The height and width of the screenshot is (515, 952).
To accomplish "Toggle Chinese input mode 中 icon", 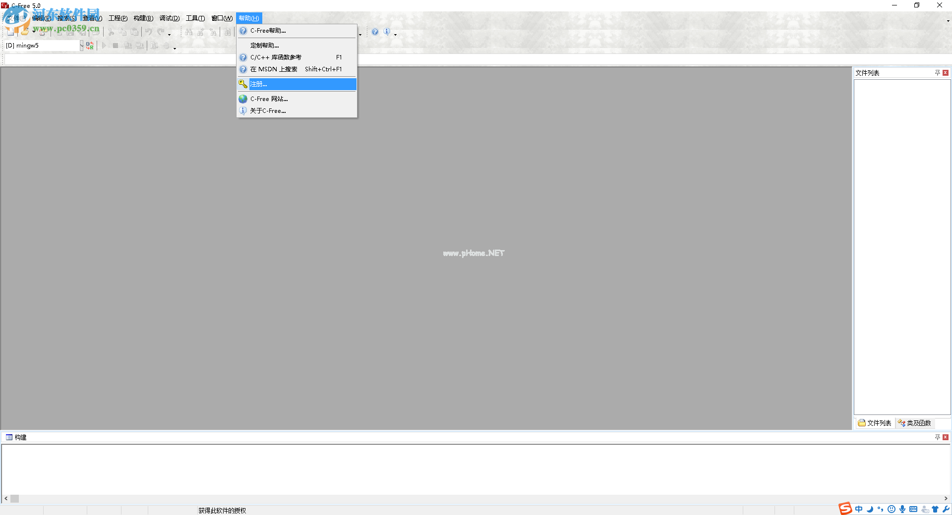I will tap(859, 509).
